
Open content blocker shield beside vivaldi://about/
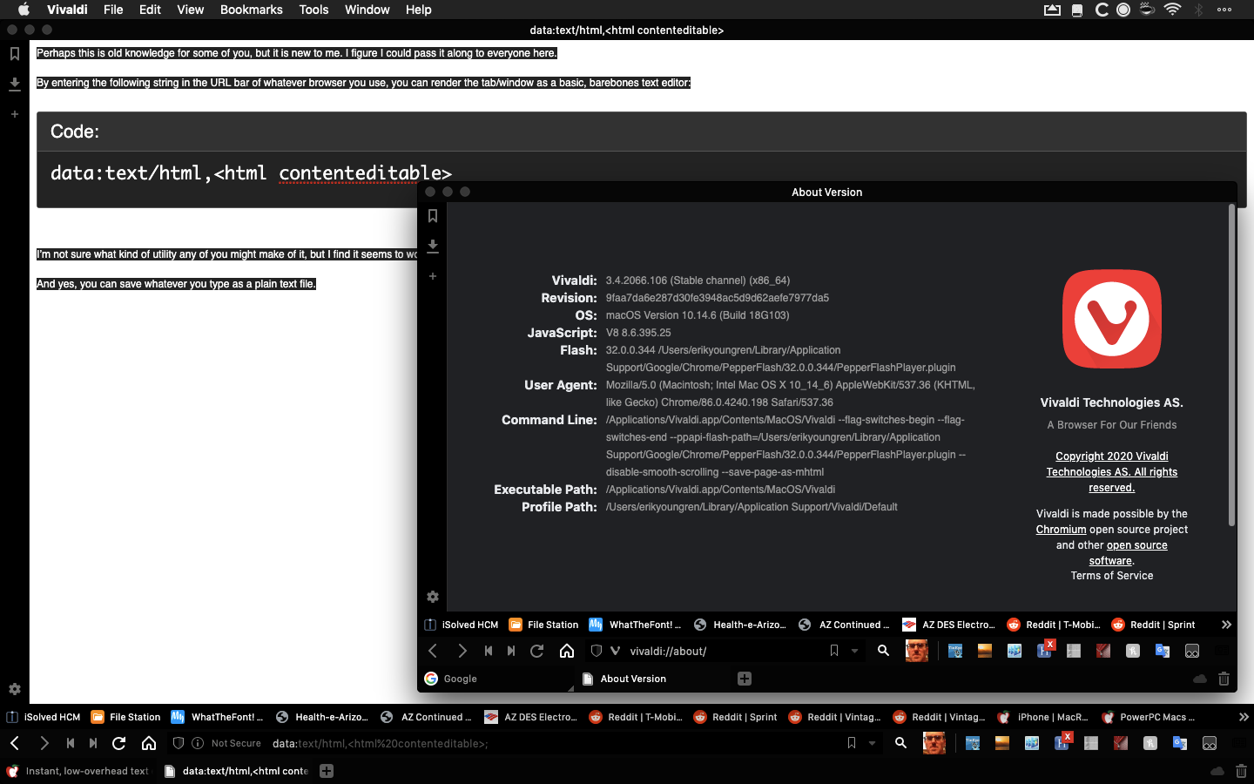click(x=597, y=651)
